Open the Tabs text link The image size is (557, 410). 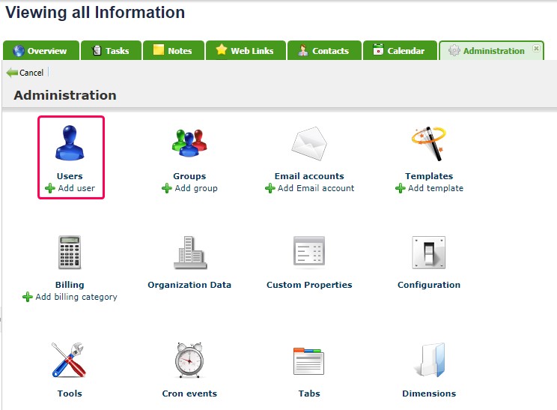[309, 394]
